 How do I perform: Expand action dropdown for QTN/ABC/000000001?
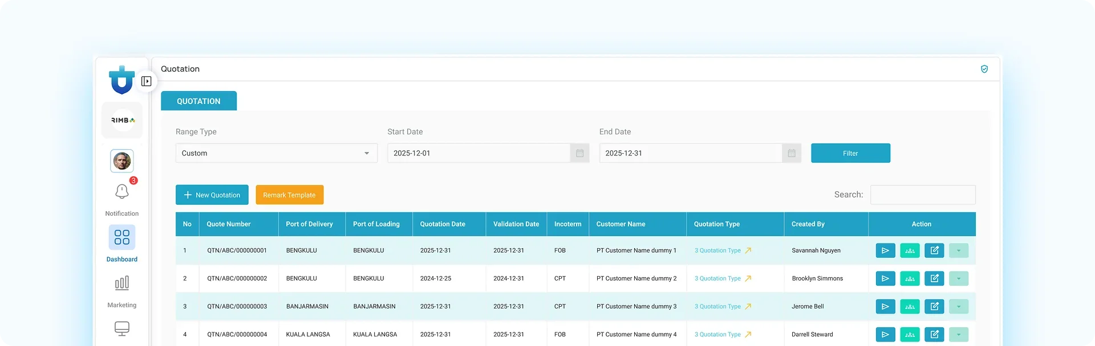click(959, 250)
